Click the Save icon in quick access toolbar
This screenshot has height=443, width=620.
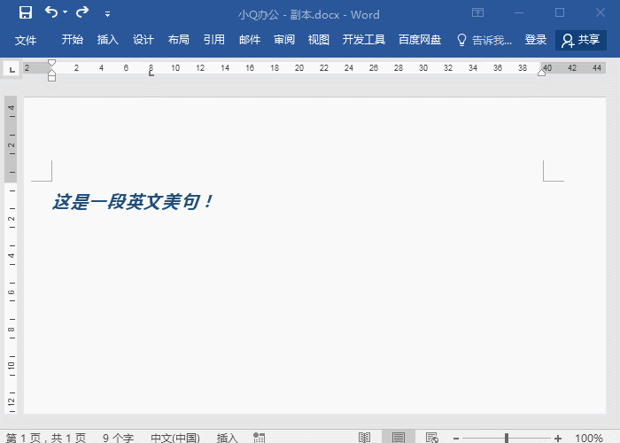[x=26, y=12]
